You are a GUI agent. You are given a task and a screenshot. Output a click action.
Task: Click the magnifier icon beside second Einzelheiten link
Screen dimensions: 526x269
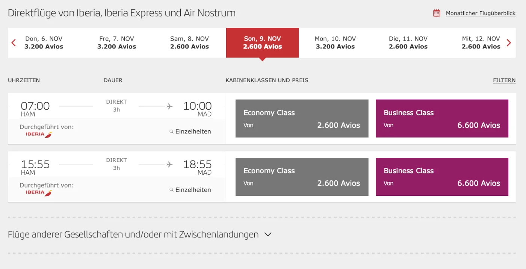click(x=172, y=190)
